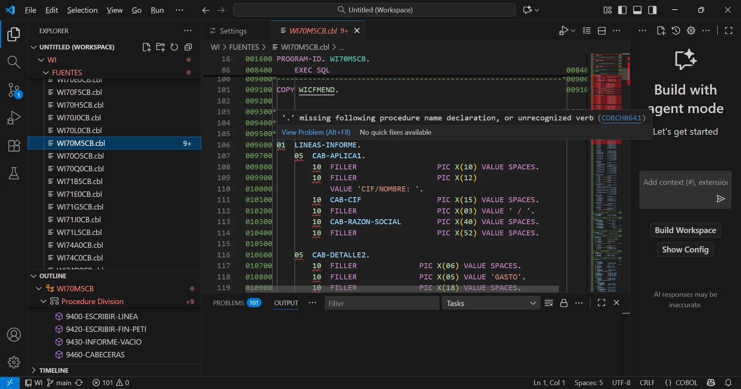Click the split editor icon
Viewport: 741px width, 389px height.
point(601,31)
